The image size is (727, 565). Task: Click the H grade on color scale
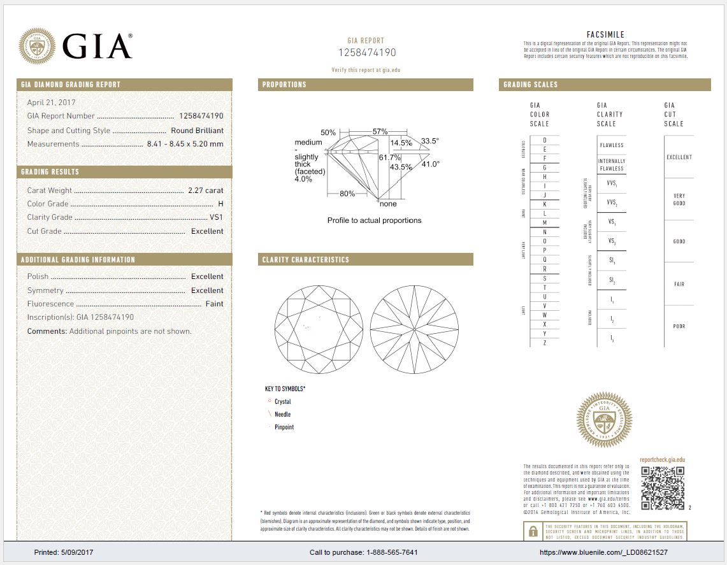[x=544, y=176]
